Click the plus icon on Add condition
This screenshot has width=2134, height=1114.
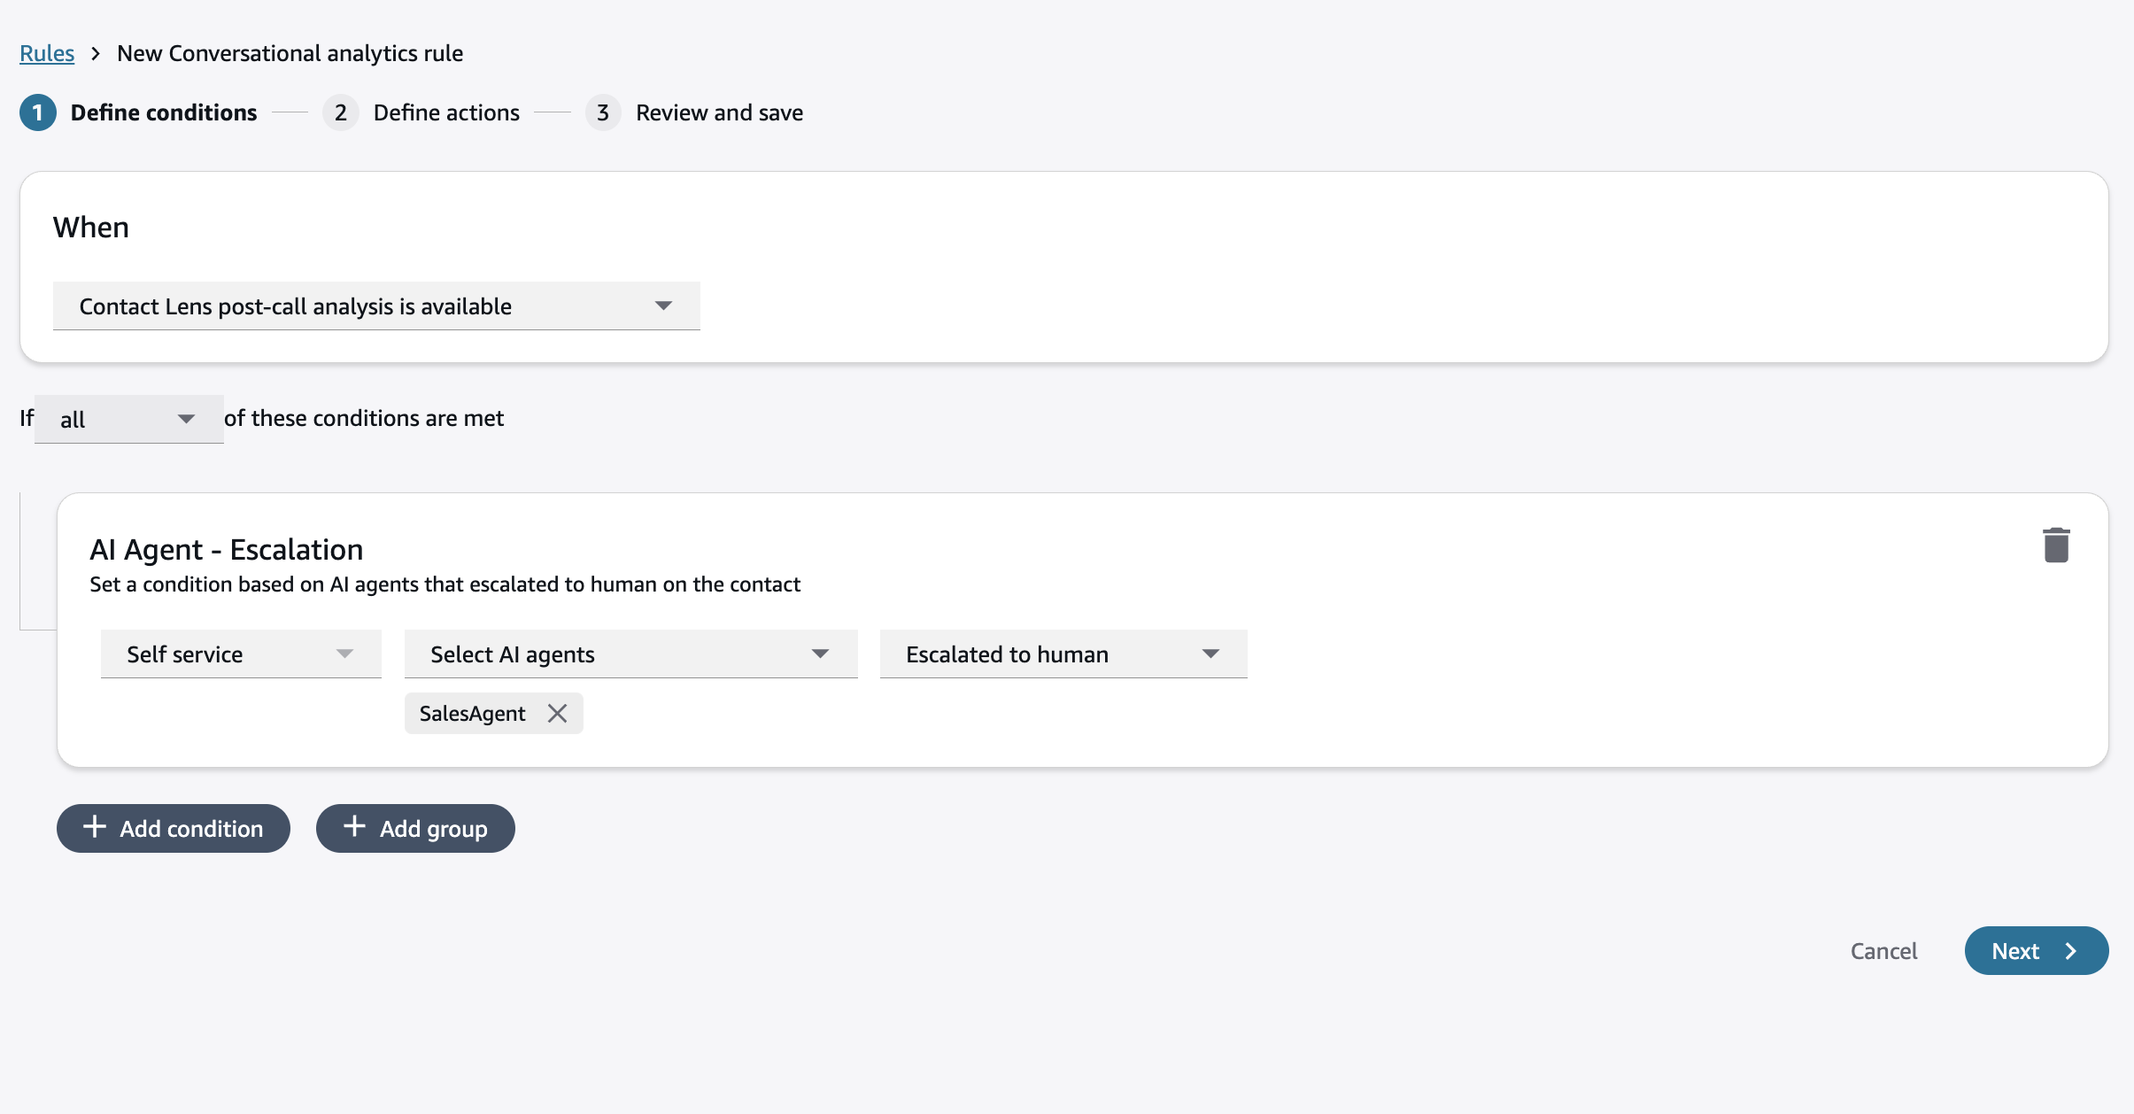[95, 827]
